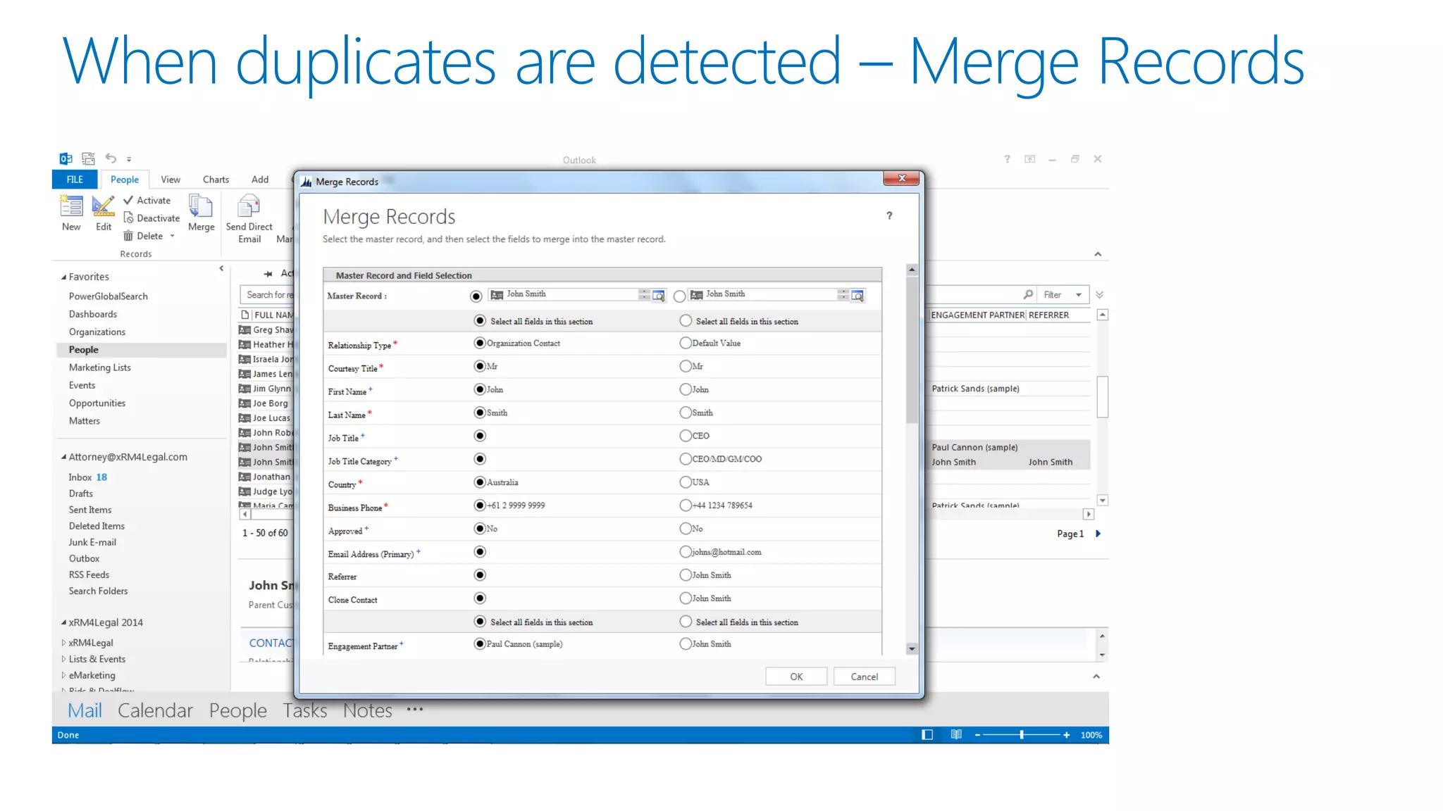Screen dimensions: 1443x811
Task: Select second John Smith as master record
Action: (679, 296)
